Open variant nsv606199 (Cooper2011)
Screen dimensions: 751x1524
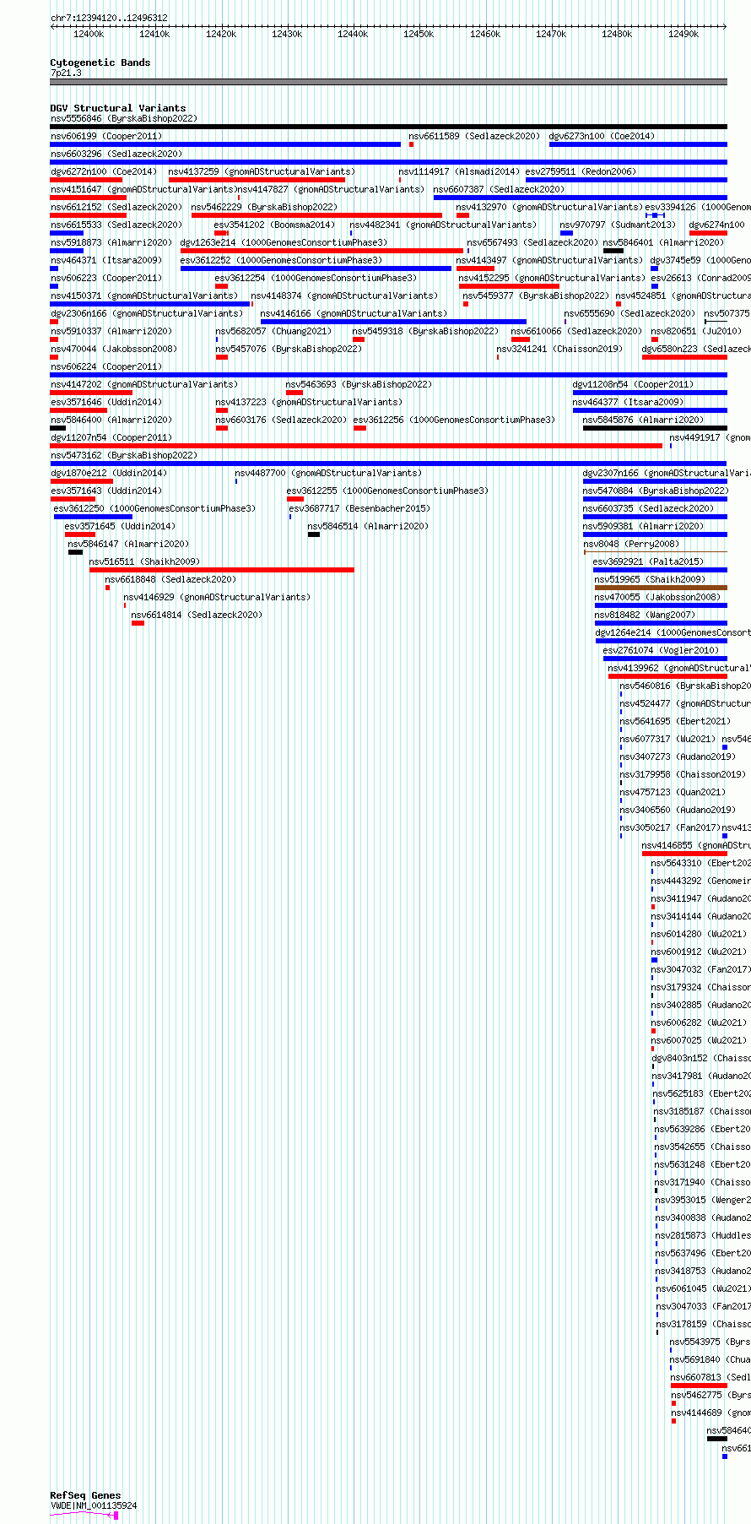pos(106,136)
